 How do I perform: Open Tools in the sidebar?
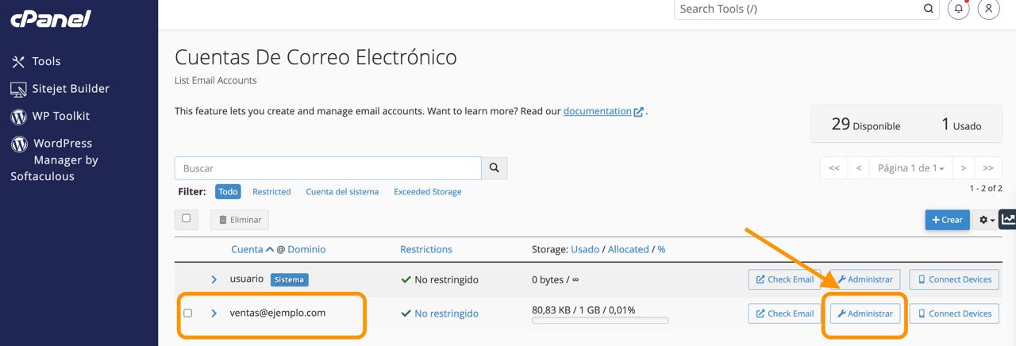pos(36,62)
